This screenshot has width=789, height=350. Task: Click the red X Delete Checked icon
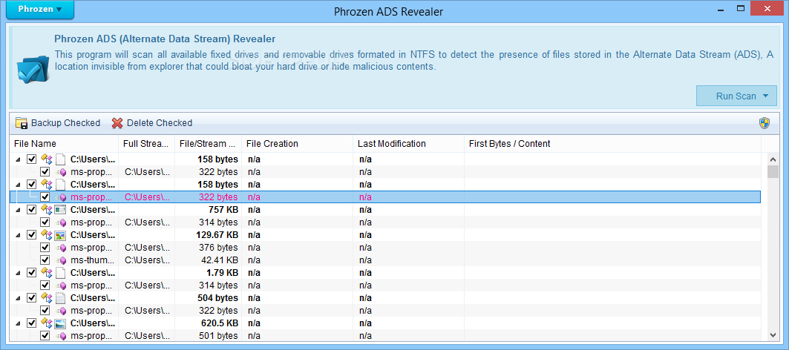[117, 123]
